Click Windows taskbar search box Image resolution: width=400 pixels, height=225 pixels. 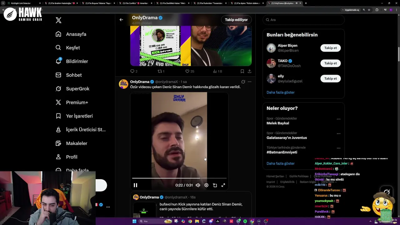tap(155, 221)
